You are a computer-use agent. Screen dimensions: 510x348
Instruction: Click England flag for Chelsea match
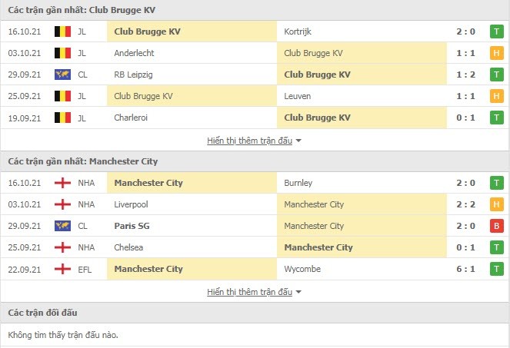62,247
